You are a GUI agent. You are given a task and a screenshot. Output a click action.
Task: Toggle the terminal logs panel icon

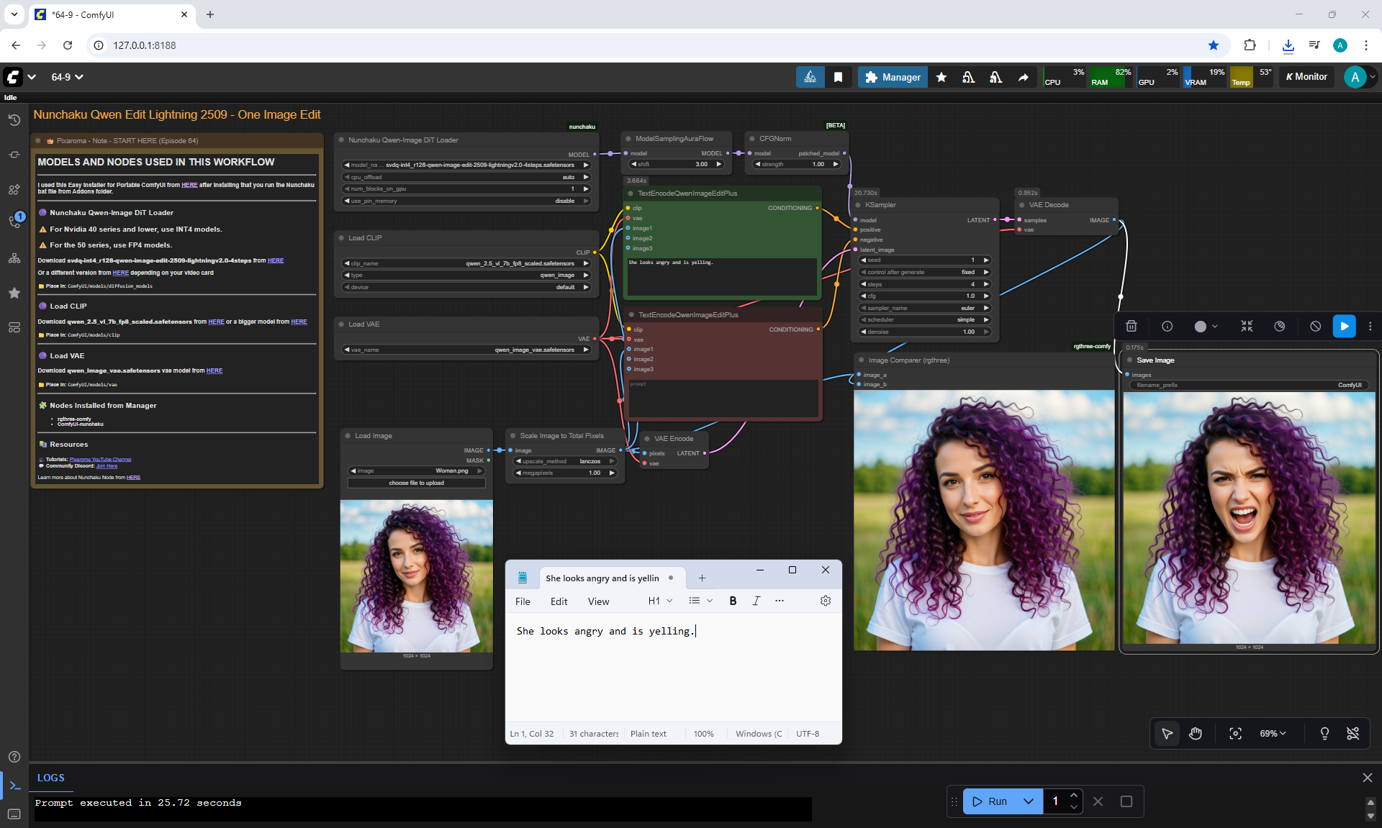click(14, 785)
